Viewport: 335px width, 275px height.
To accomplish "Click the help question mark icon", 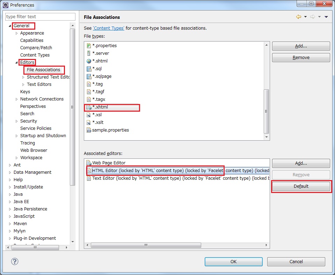I will (x=15, y=261).
